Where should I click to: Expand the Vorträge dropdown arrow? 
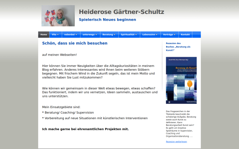(174, 35)
